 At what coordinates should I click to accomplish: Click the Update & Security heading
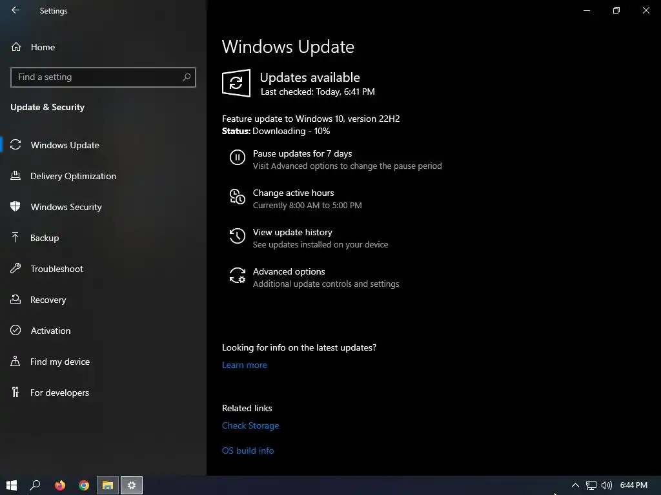tap(48, 107)
